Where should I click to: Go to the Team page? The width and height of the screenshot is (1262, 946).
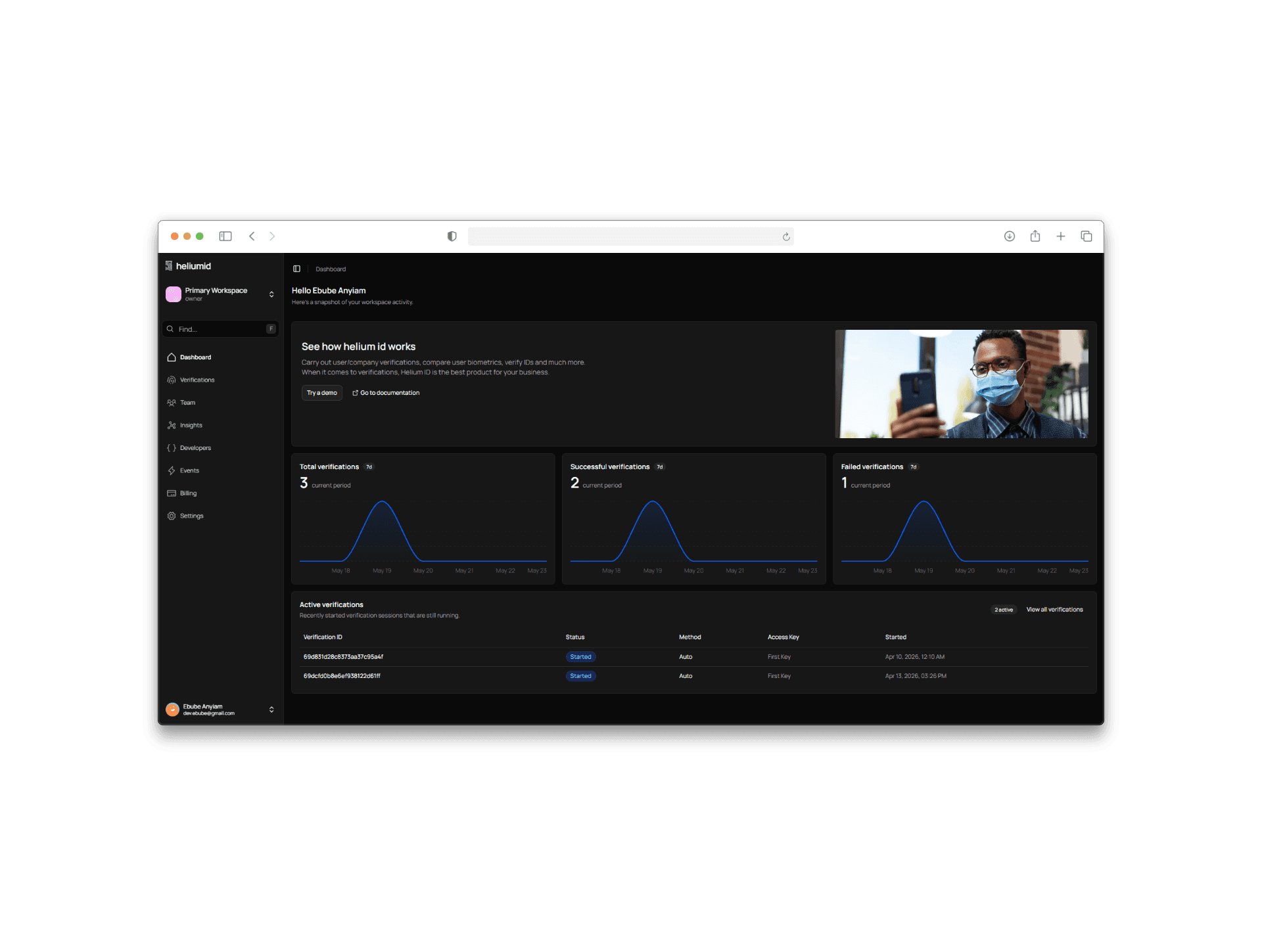pos(220,403)
